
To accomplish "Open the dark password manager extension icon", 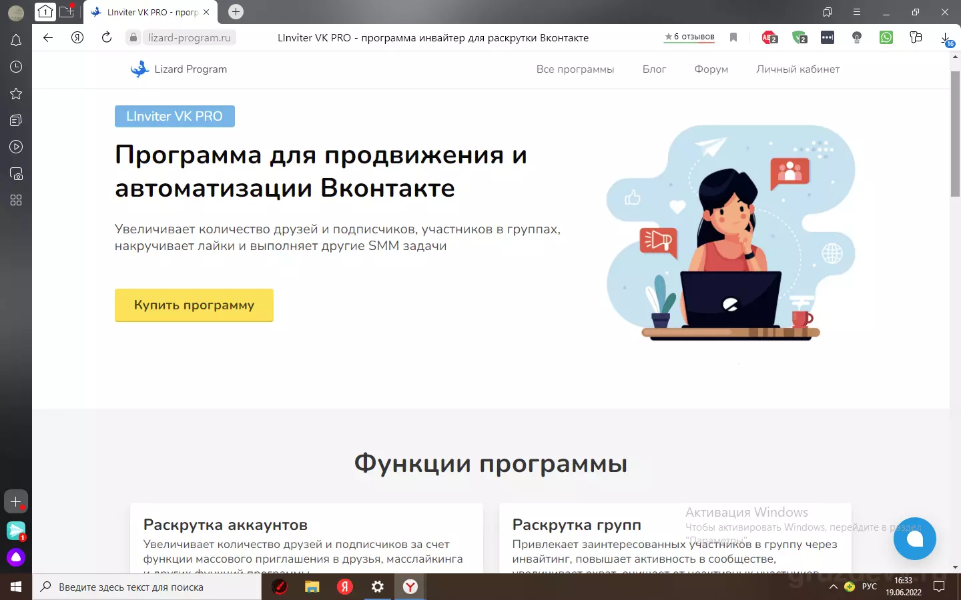I will [828, 37].
